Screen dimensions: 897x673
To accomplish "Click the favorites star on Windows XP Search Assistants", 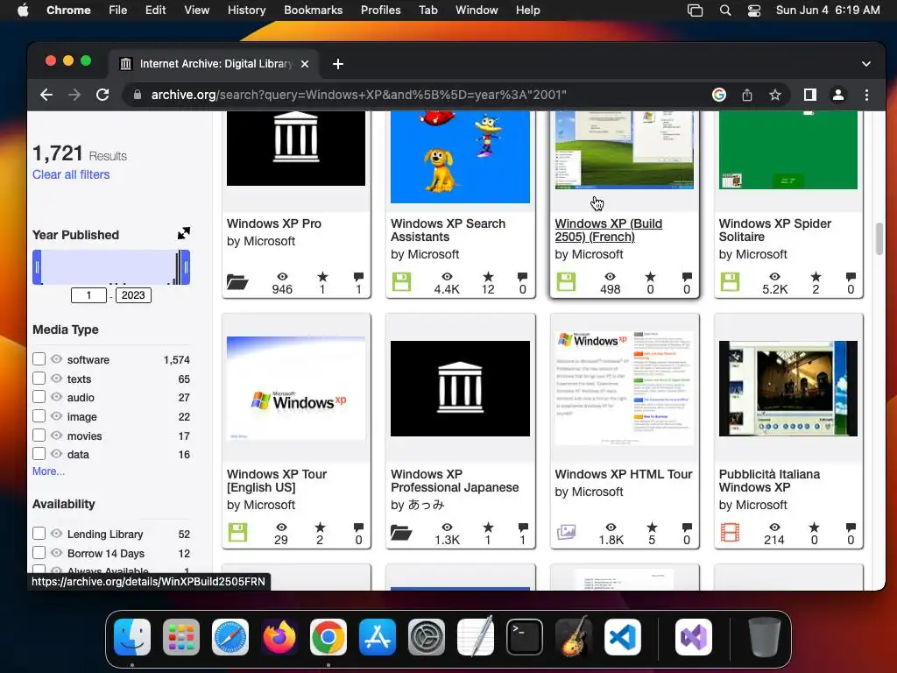I will [x=488, y=277].
